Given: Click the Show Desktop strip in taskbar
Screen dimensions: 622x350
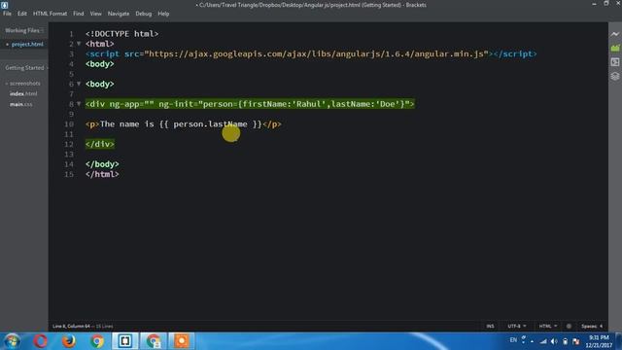Looking at the screenshot, I should point(619,341).
